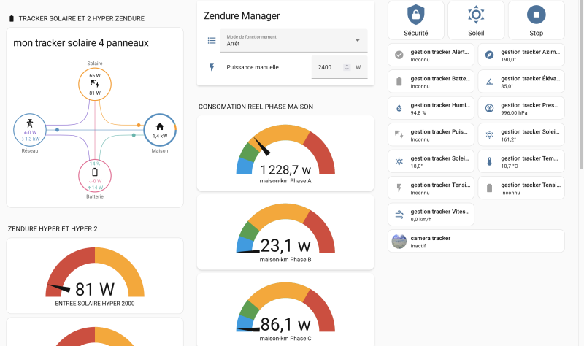Click the '1 228,7 W' Phase A reading
Image resolution: width=584 pixels, height=346 pixels.
pos(285,170)
